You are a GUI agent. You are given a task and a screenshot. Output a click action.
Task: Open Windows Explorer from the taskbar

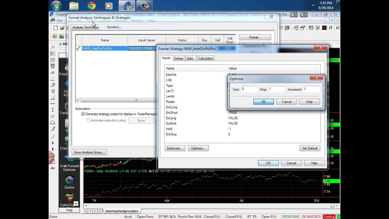(74, 5)
